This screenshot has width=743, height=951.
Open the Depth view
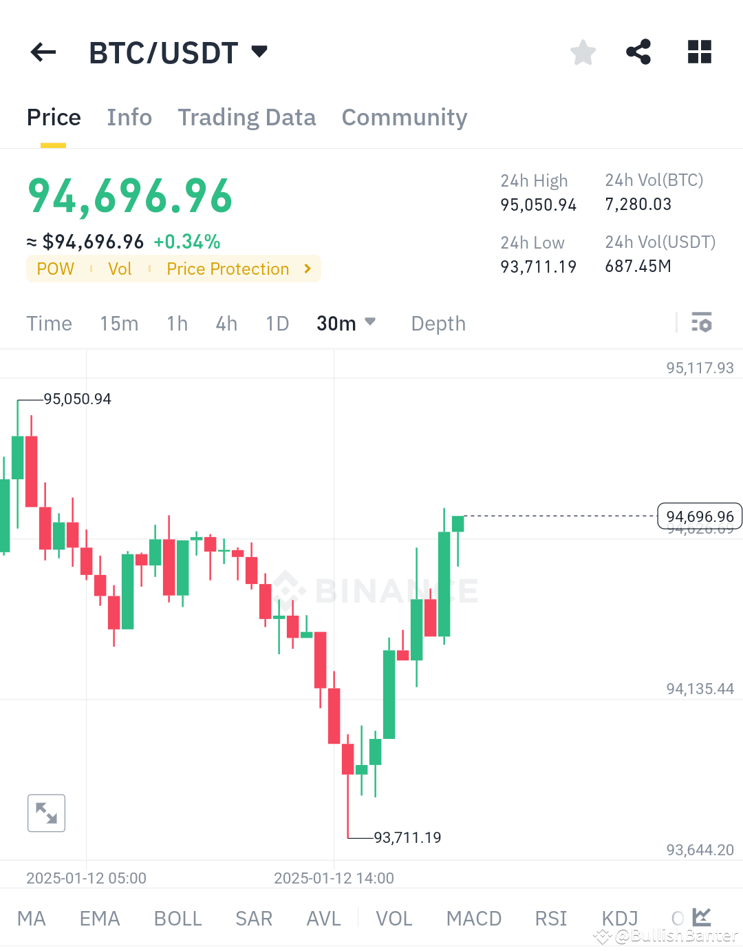click(x=438, y=323)
